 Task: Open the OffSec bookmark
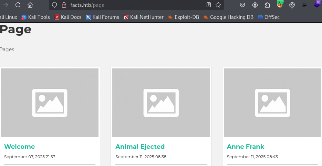[269, 17]
